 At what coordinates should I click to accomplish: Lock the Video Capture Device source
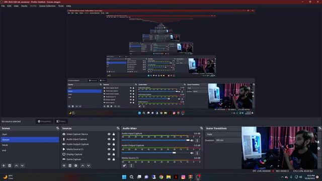click(114, 134)
